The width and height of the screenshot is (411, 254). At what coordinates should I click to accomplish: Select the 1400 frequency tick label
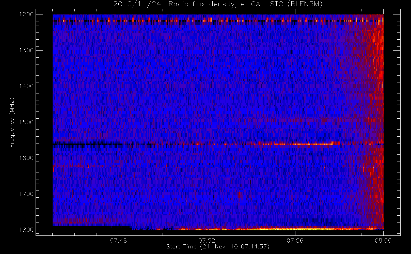pos(26,86)
